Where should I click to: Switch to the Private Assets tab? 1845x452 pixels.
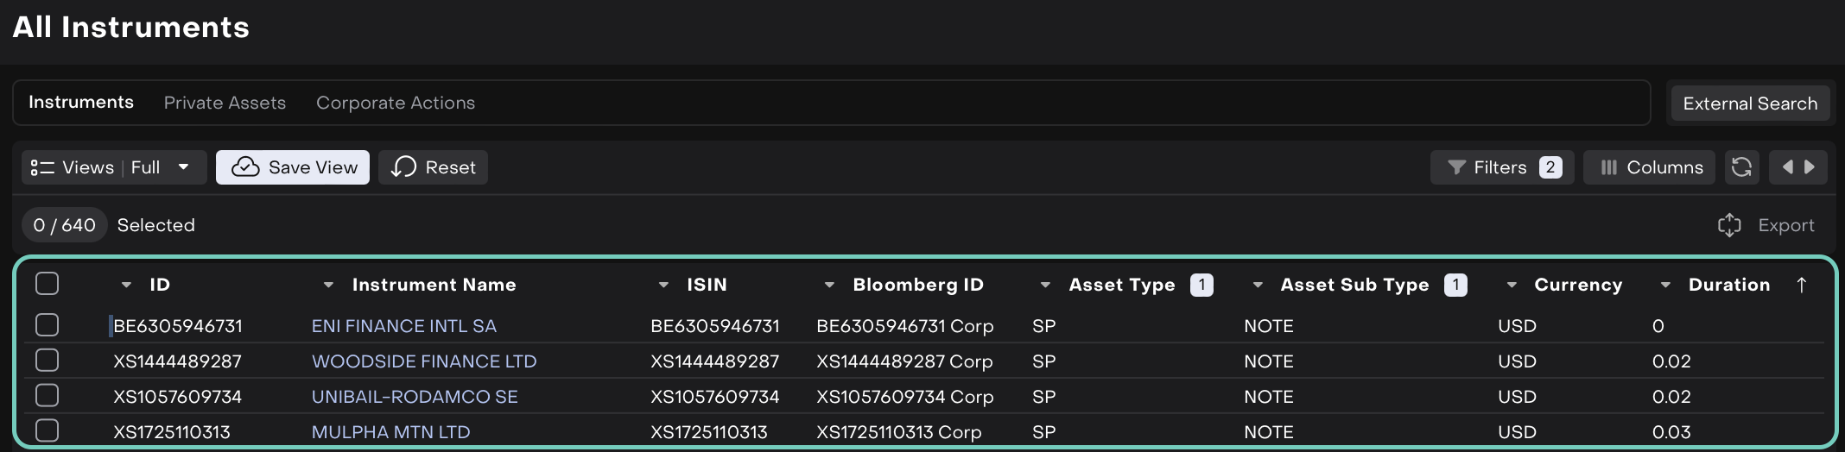coord(225,103)
